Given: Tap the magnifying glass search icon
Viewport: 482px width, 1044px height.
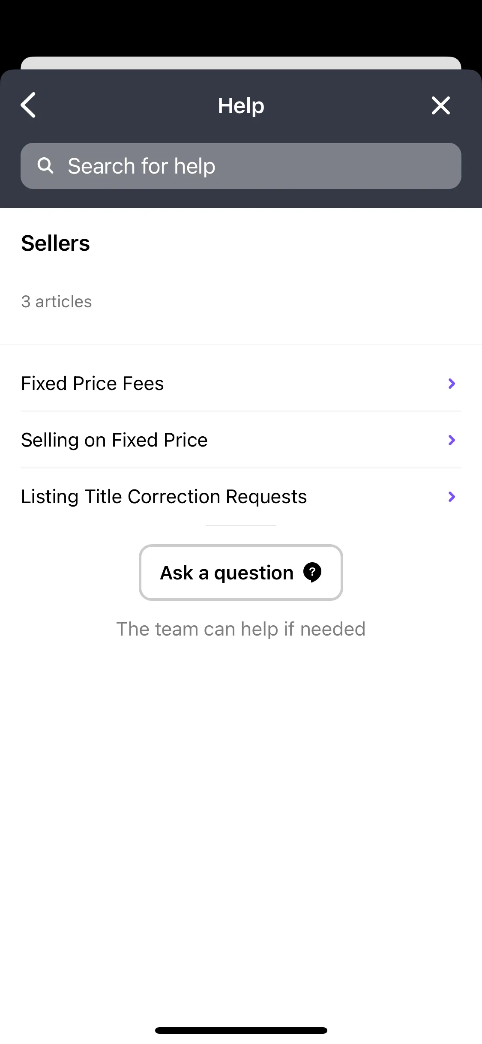Looking at the screenshot, I should [x=45, y=165].
